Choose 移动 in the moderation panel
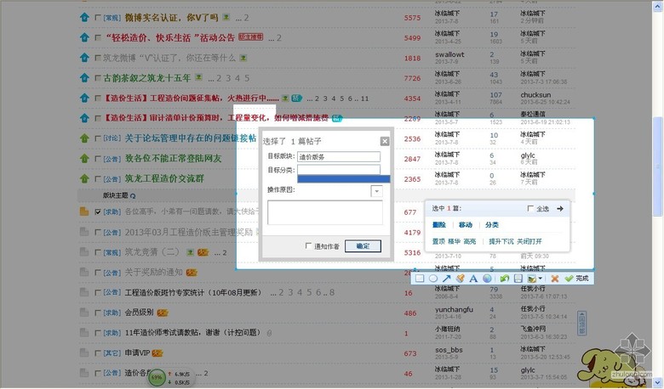Screen dimensions: 664x389 coord(465,225)
